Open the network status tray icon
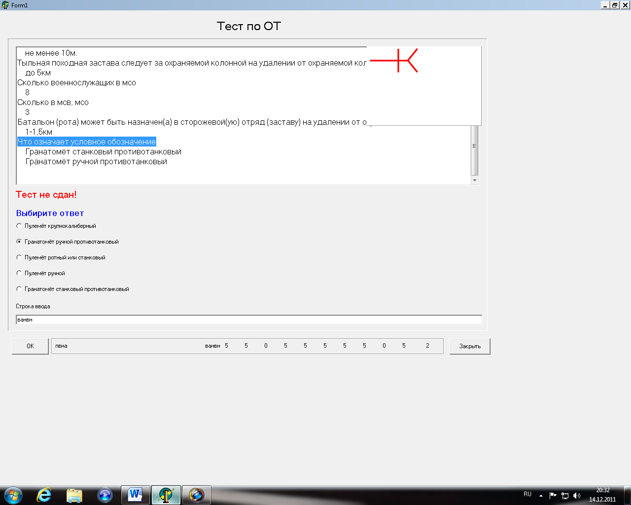The image size is (631, 505). click(565, 496)
